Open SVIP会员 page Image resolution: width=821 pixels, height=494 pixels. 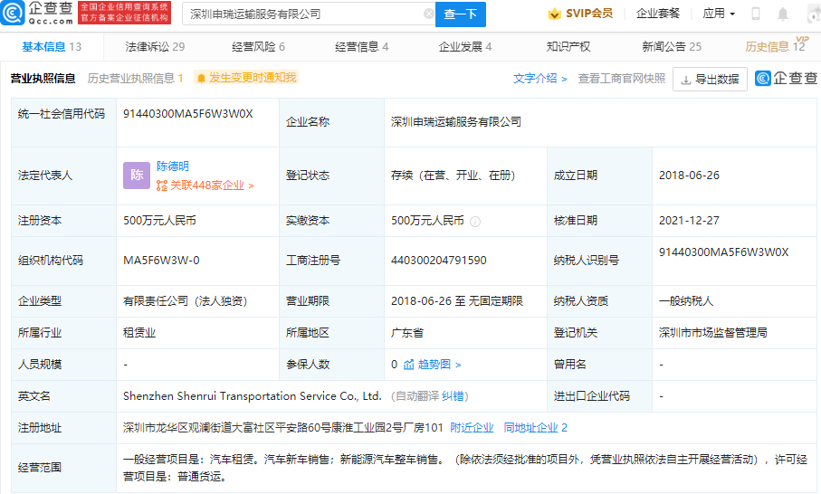point(580,14)
